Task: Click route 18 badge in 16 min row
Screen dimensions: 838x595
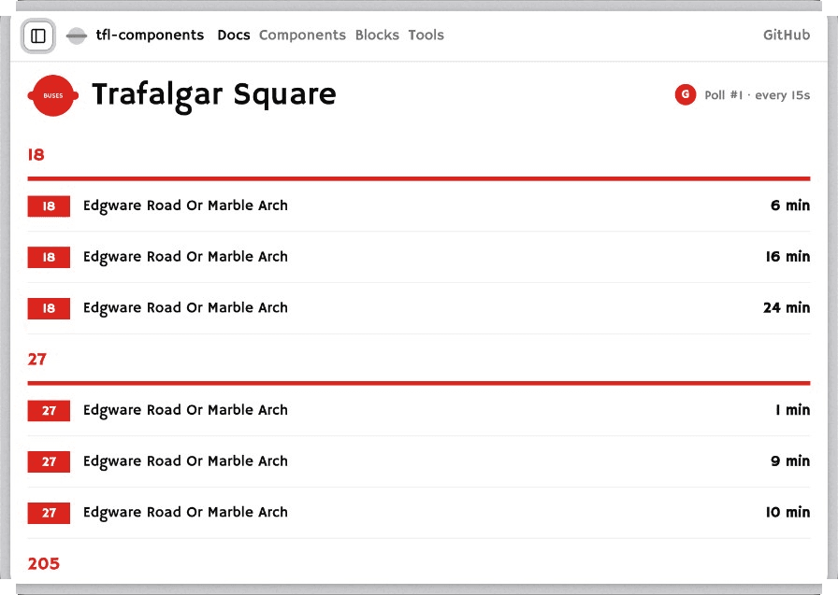Action: [x=49, y=257]
